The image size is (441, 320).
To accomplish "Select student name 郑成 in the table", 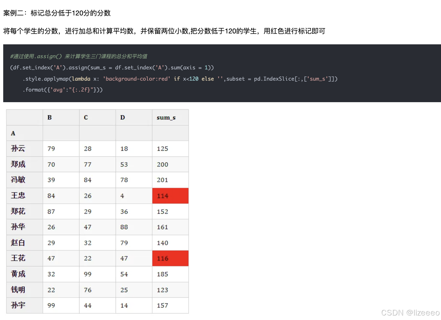I will click(18, 164).
